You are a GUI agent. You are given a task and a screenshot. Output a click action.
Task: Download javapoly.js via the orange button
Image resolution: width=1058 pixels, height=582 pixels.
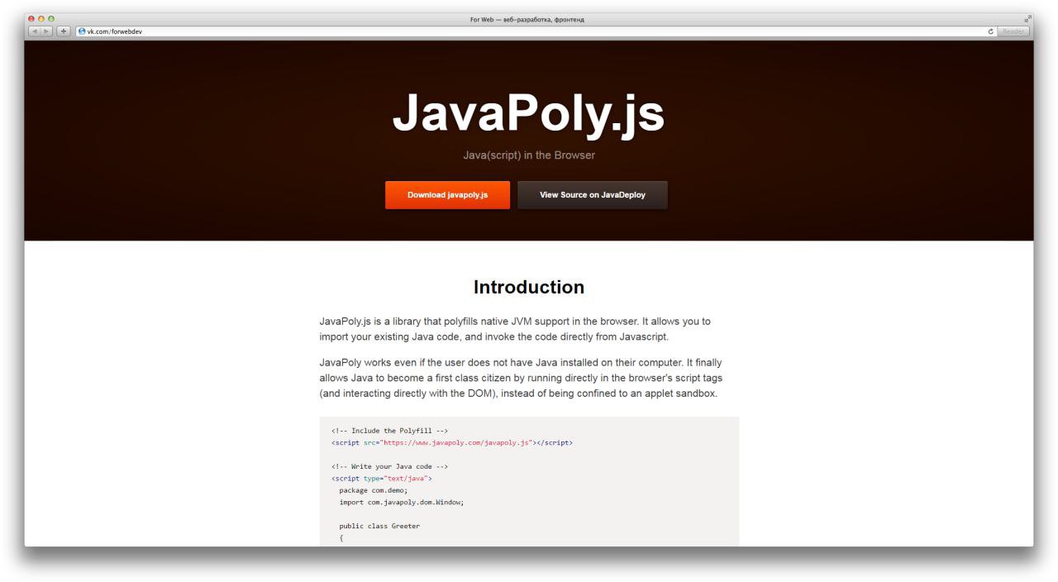(x=447, y=195)
